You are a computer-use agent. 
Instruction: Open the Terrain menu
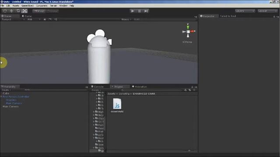pos(53,6)
